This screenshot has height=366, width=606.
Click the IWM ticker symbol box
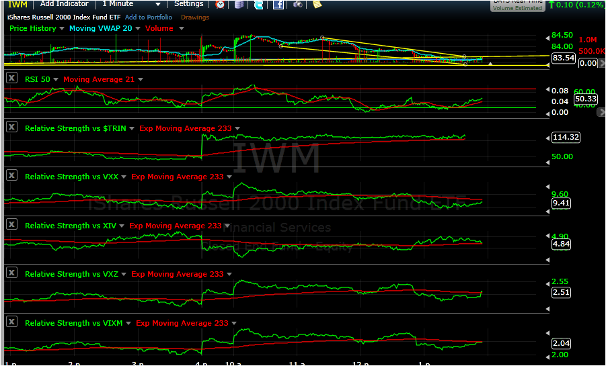[x=17, y=5]
